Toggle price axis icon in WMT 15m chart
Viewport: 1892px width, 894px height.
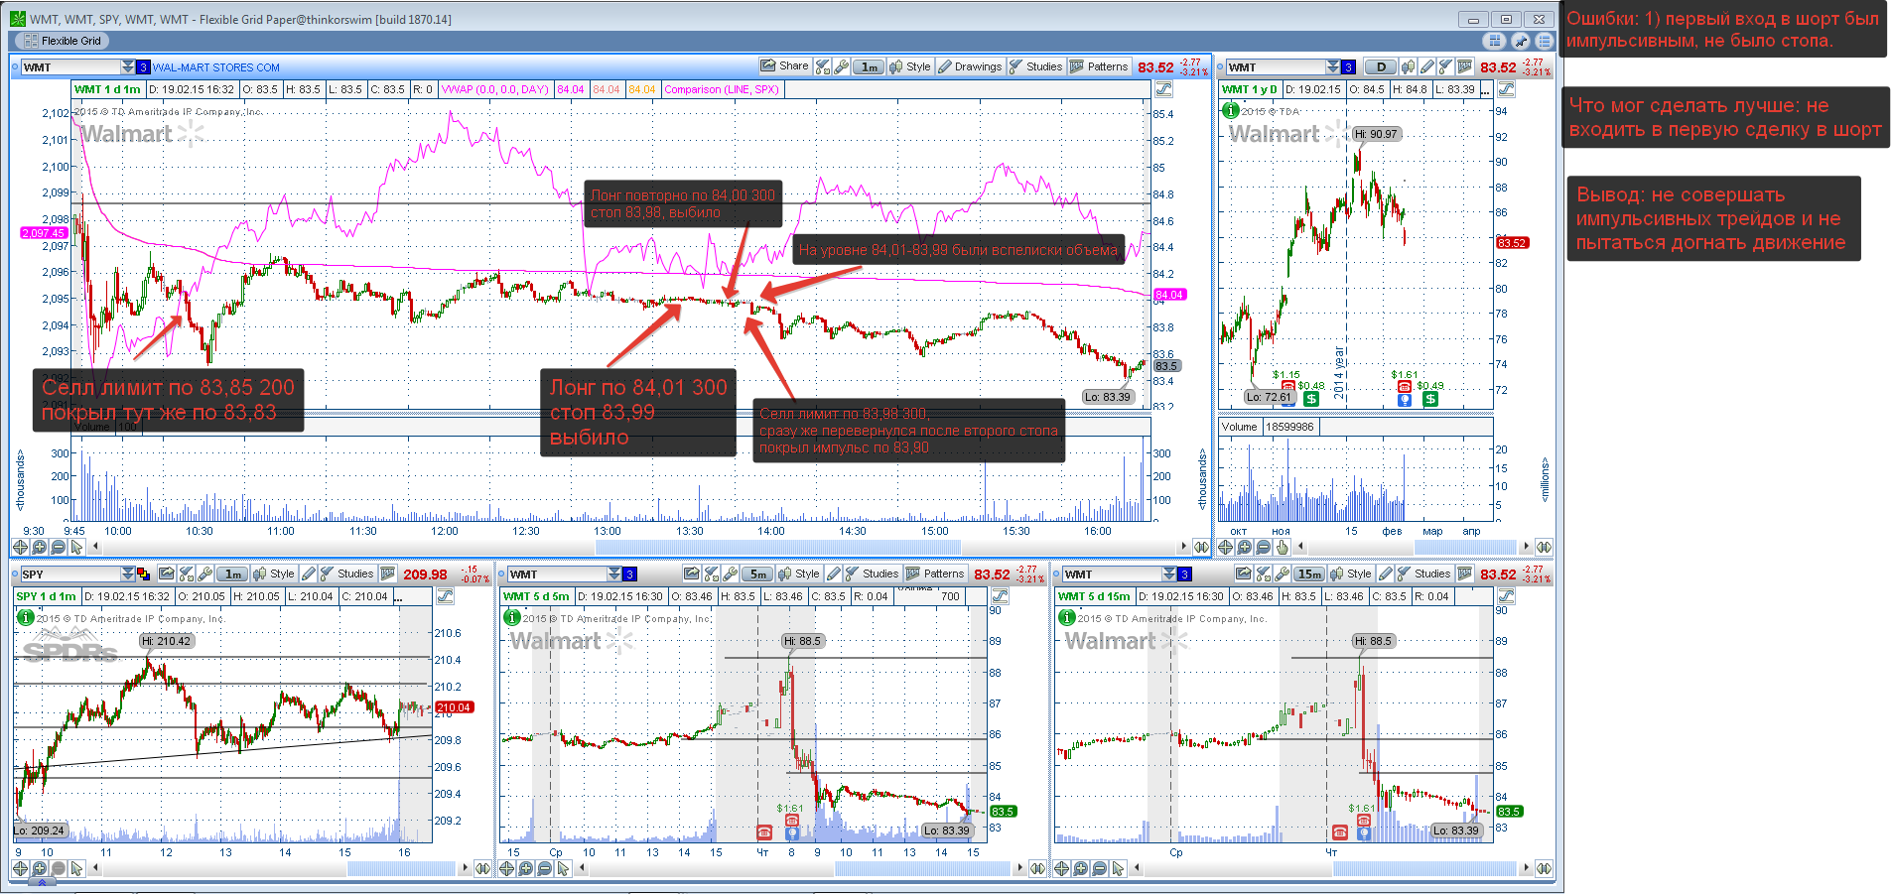click(1506, 596)
